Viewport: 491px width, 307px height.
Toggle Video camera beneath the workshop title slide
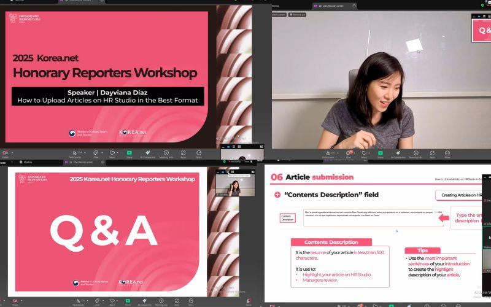[5, 153]
